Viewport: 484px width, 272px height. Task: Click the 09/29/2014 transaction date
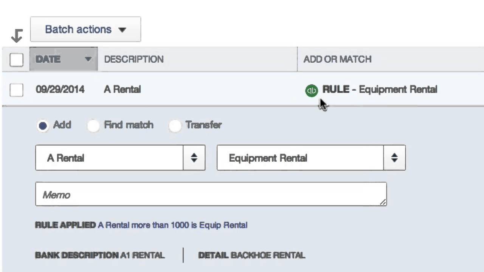coord(60,90)
